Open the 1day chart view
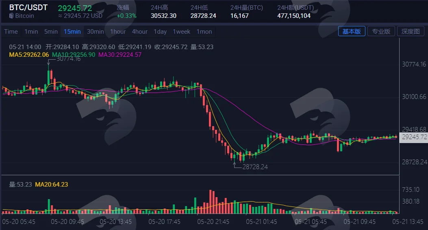This screenshot has width=428, height=230. 160,32
